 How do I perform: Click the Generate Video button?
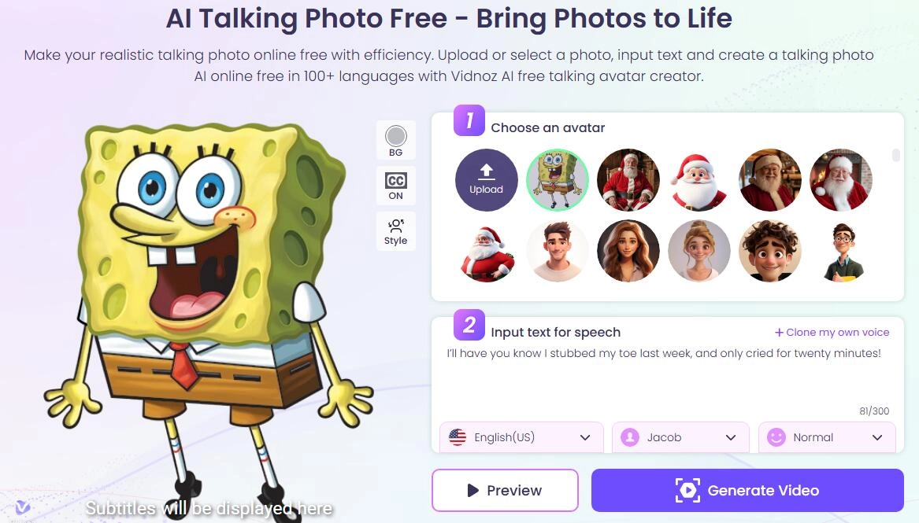tap(747, 490)
